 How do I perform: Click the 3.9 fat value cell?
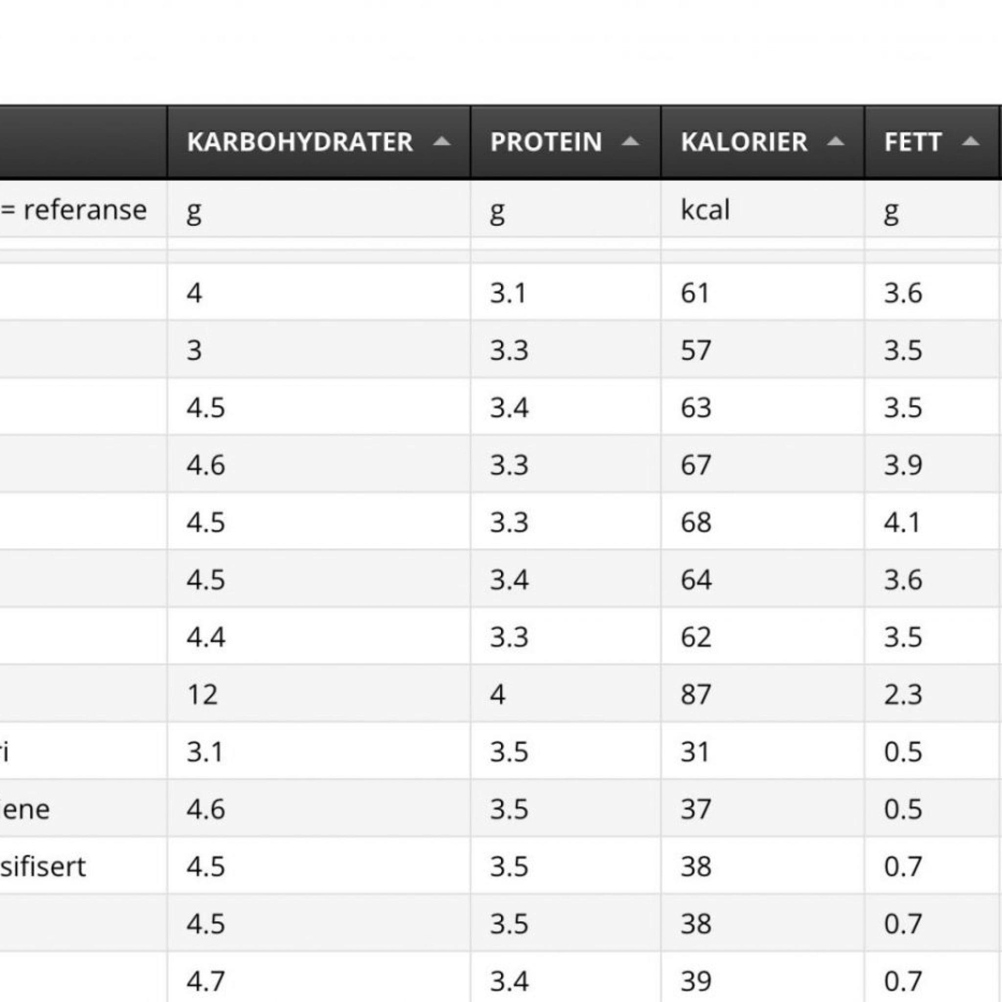933,464
